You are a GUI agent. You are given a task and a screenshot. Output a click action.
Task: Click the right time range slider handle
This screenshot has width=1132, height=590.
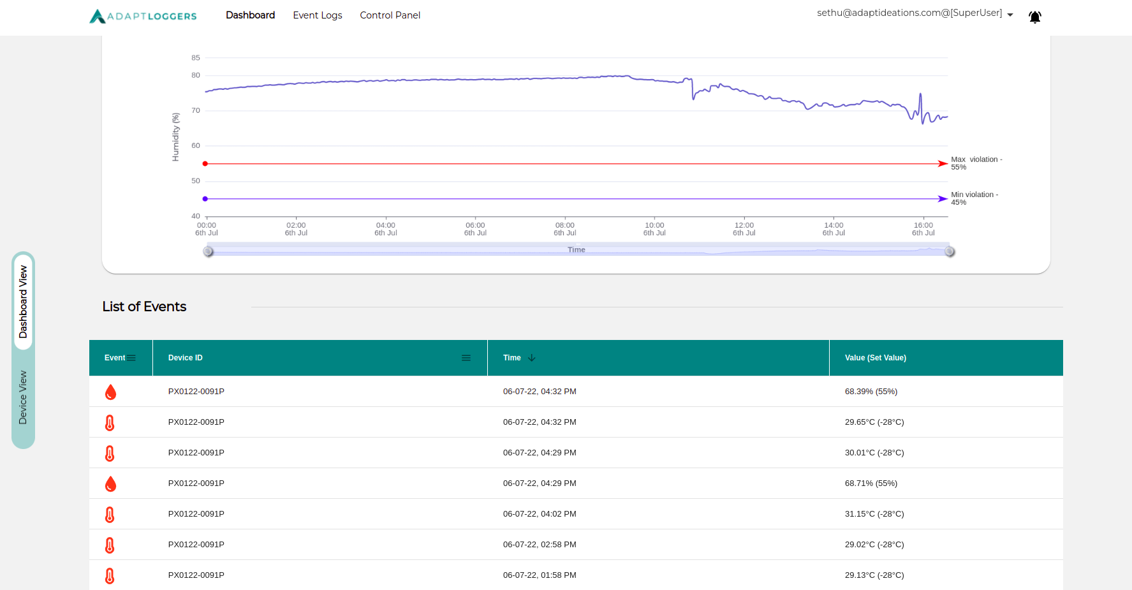[950, 251]
